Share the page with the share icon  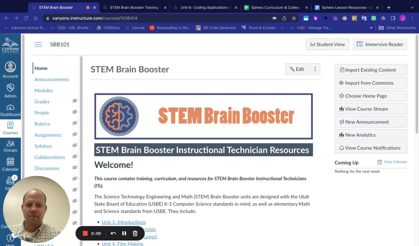(284, 18)
